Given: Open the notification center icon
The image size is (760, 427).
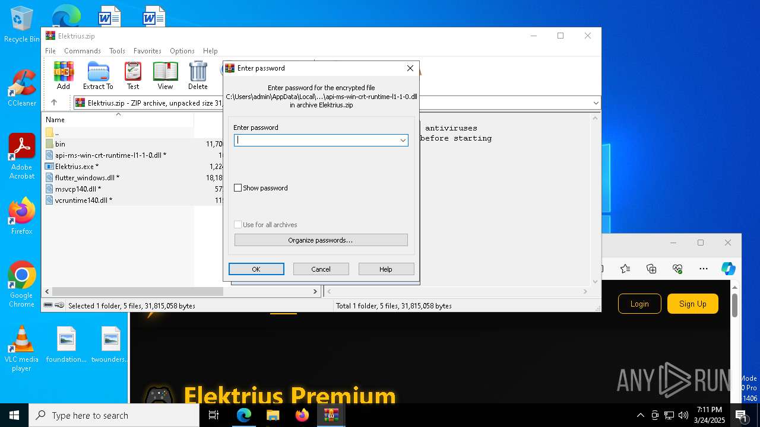Looking at the screenshot, I should [742, 415].
